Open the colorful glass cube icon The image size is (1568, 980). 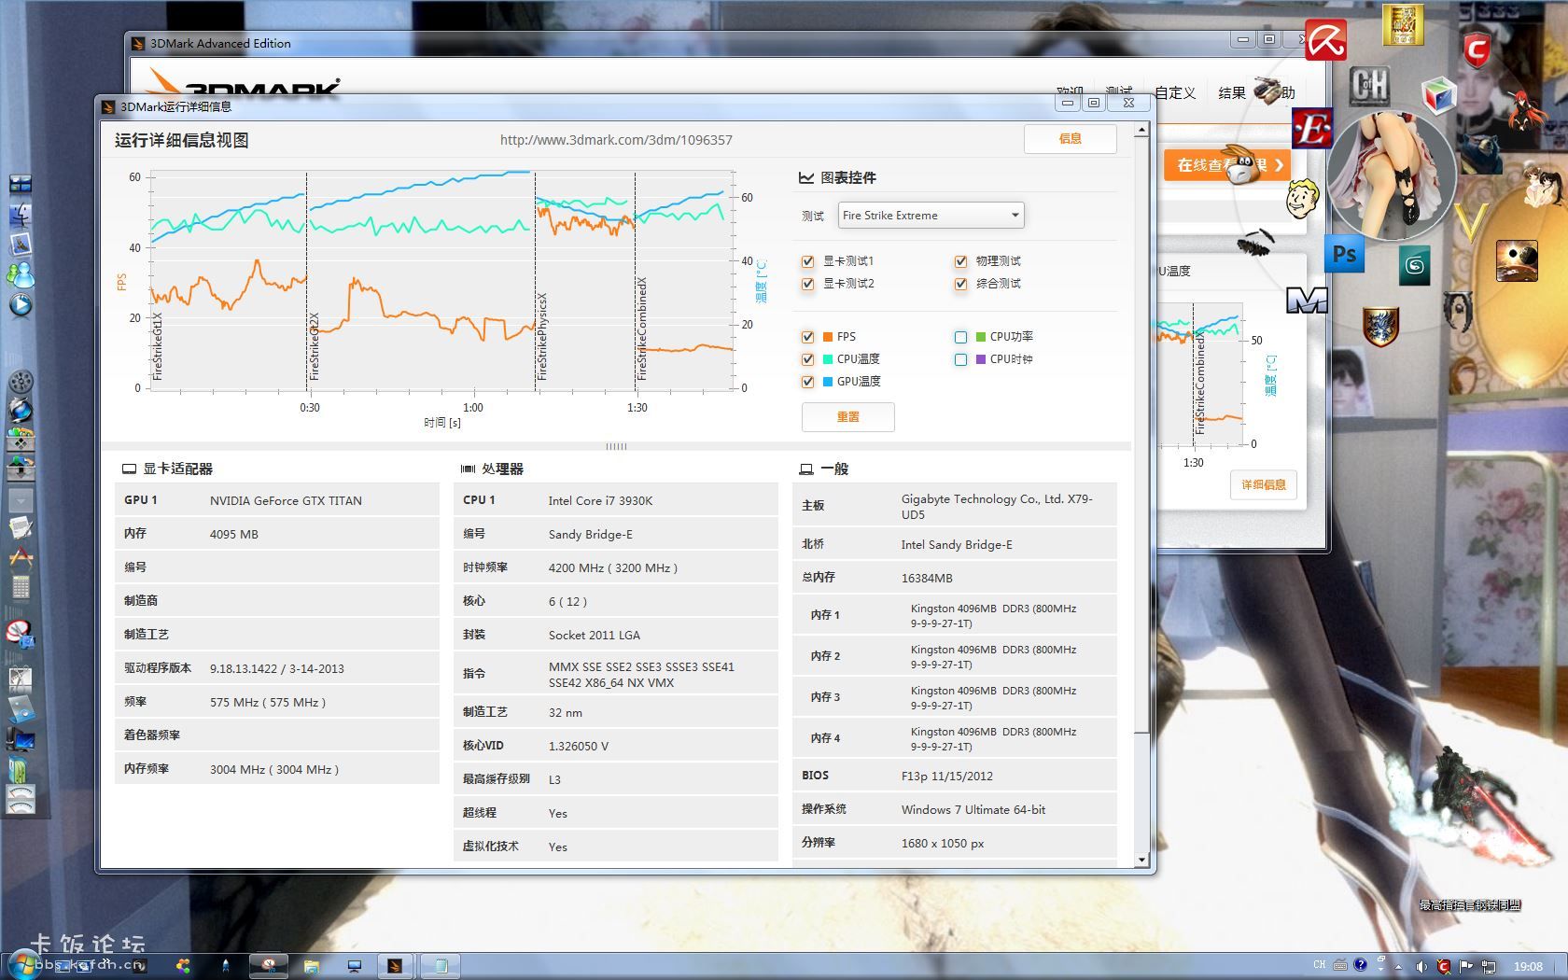point(1438,95)
